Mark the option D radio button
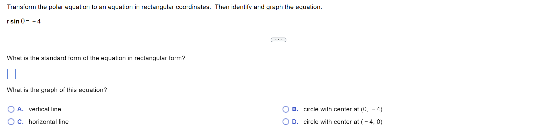The height and width of the screenshot is (132, 544). click(286, 122)
